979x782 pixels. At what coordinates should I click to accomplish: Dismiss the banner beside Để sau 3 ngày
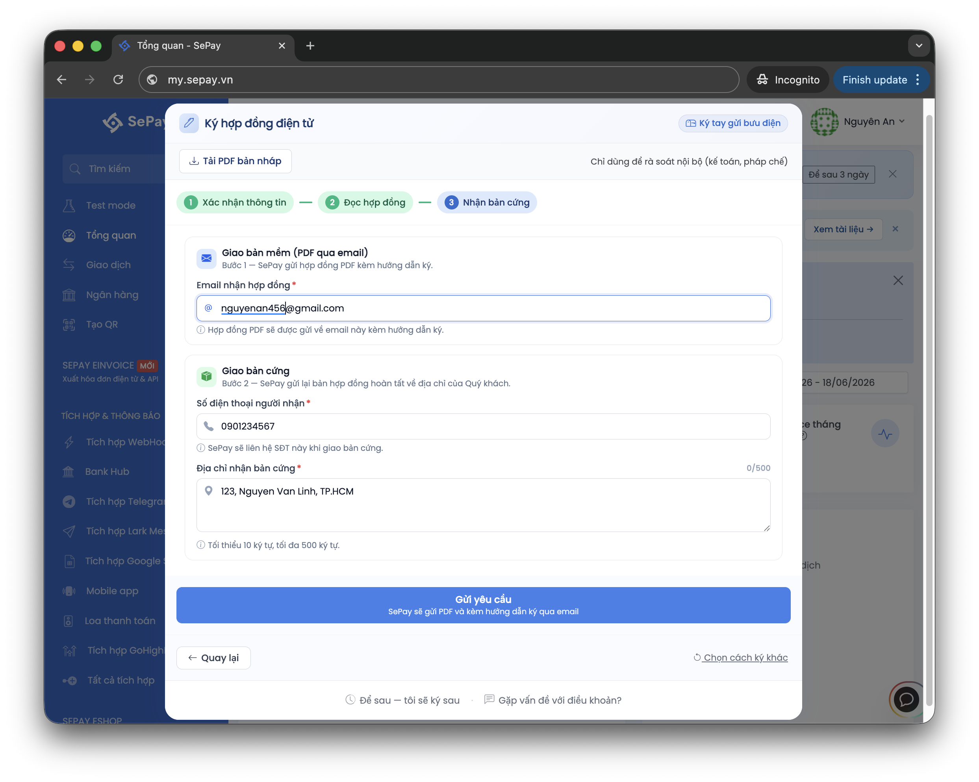(x=892, y=174)
